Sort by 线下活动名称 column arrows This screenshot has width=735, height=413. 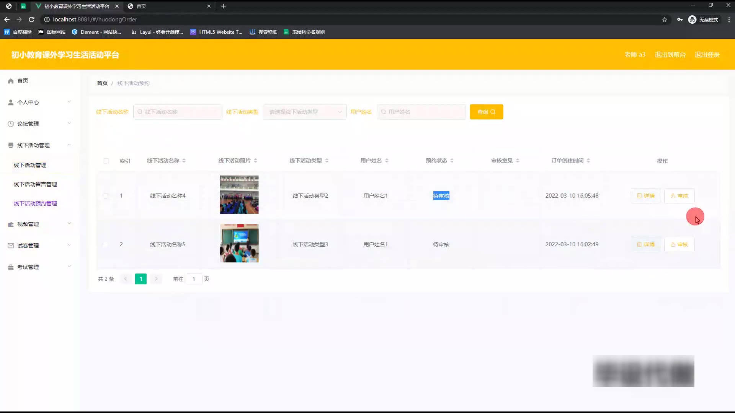[184, 161]
